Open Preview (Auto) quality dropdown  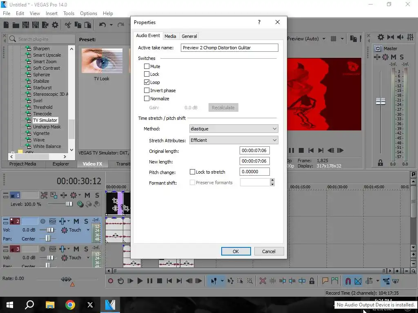click(324, 39)
